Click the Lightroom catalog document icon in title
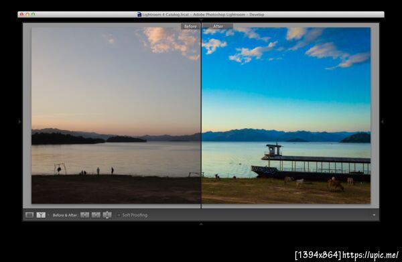This screenshot has width=402, height=262. (x=139, y=14)
